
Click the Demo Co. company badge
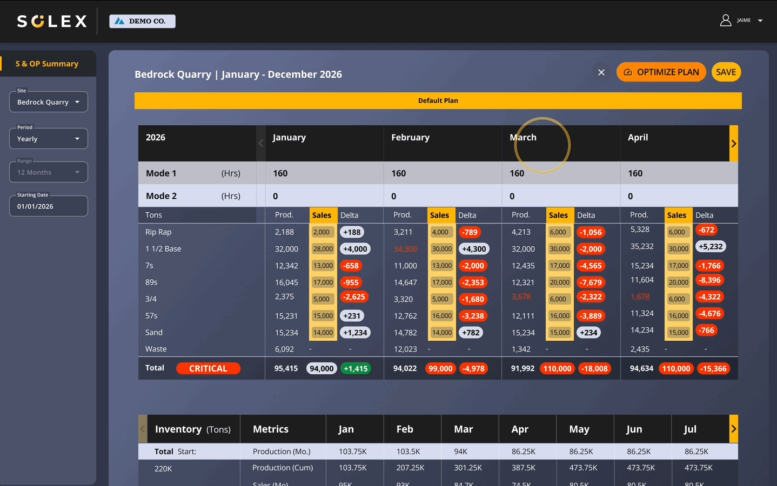point(142,21)
